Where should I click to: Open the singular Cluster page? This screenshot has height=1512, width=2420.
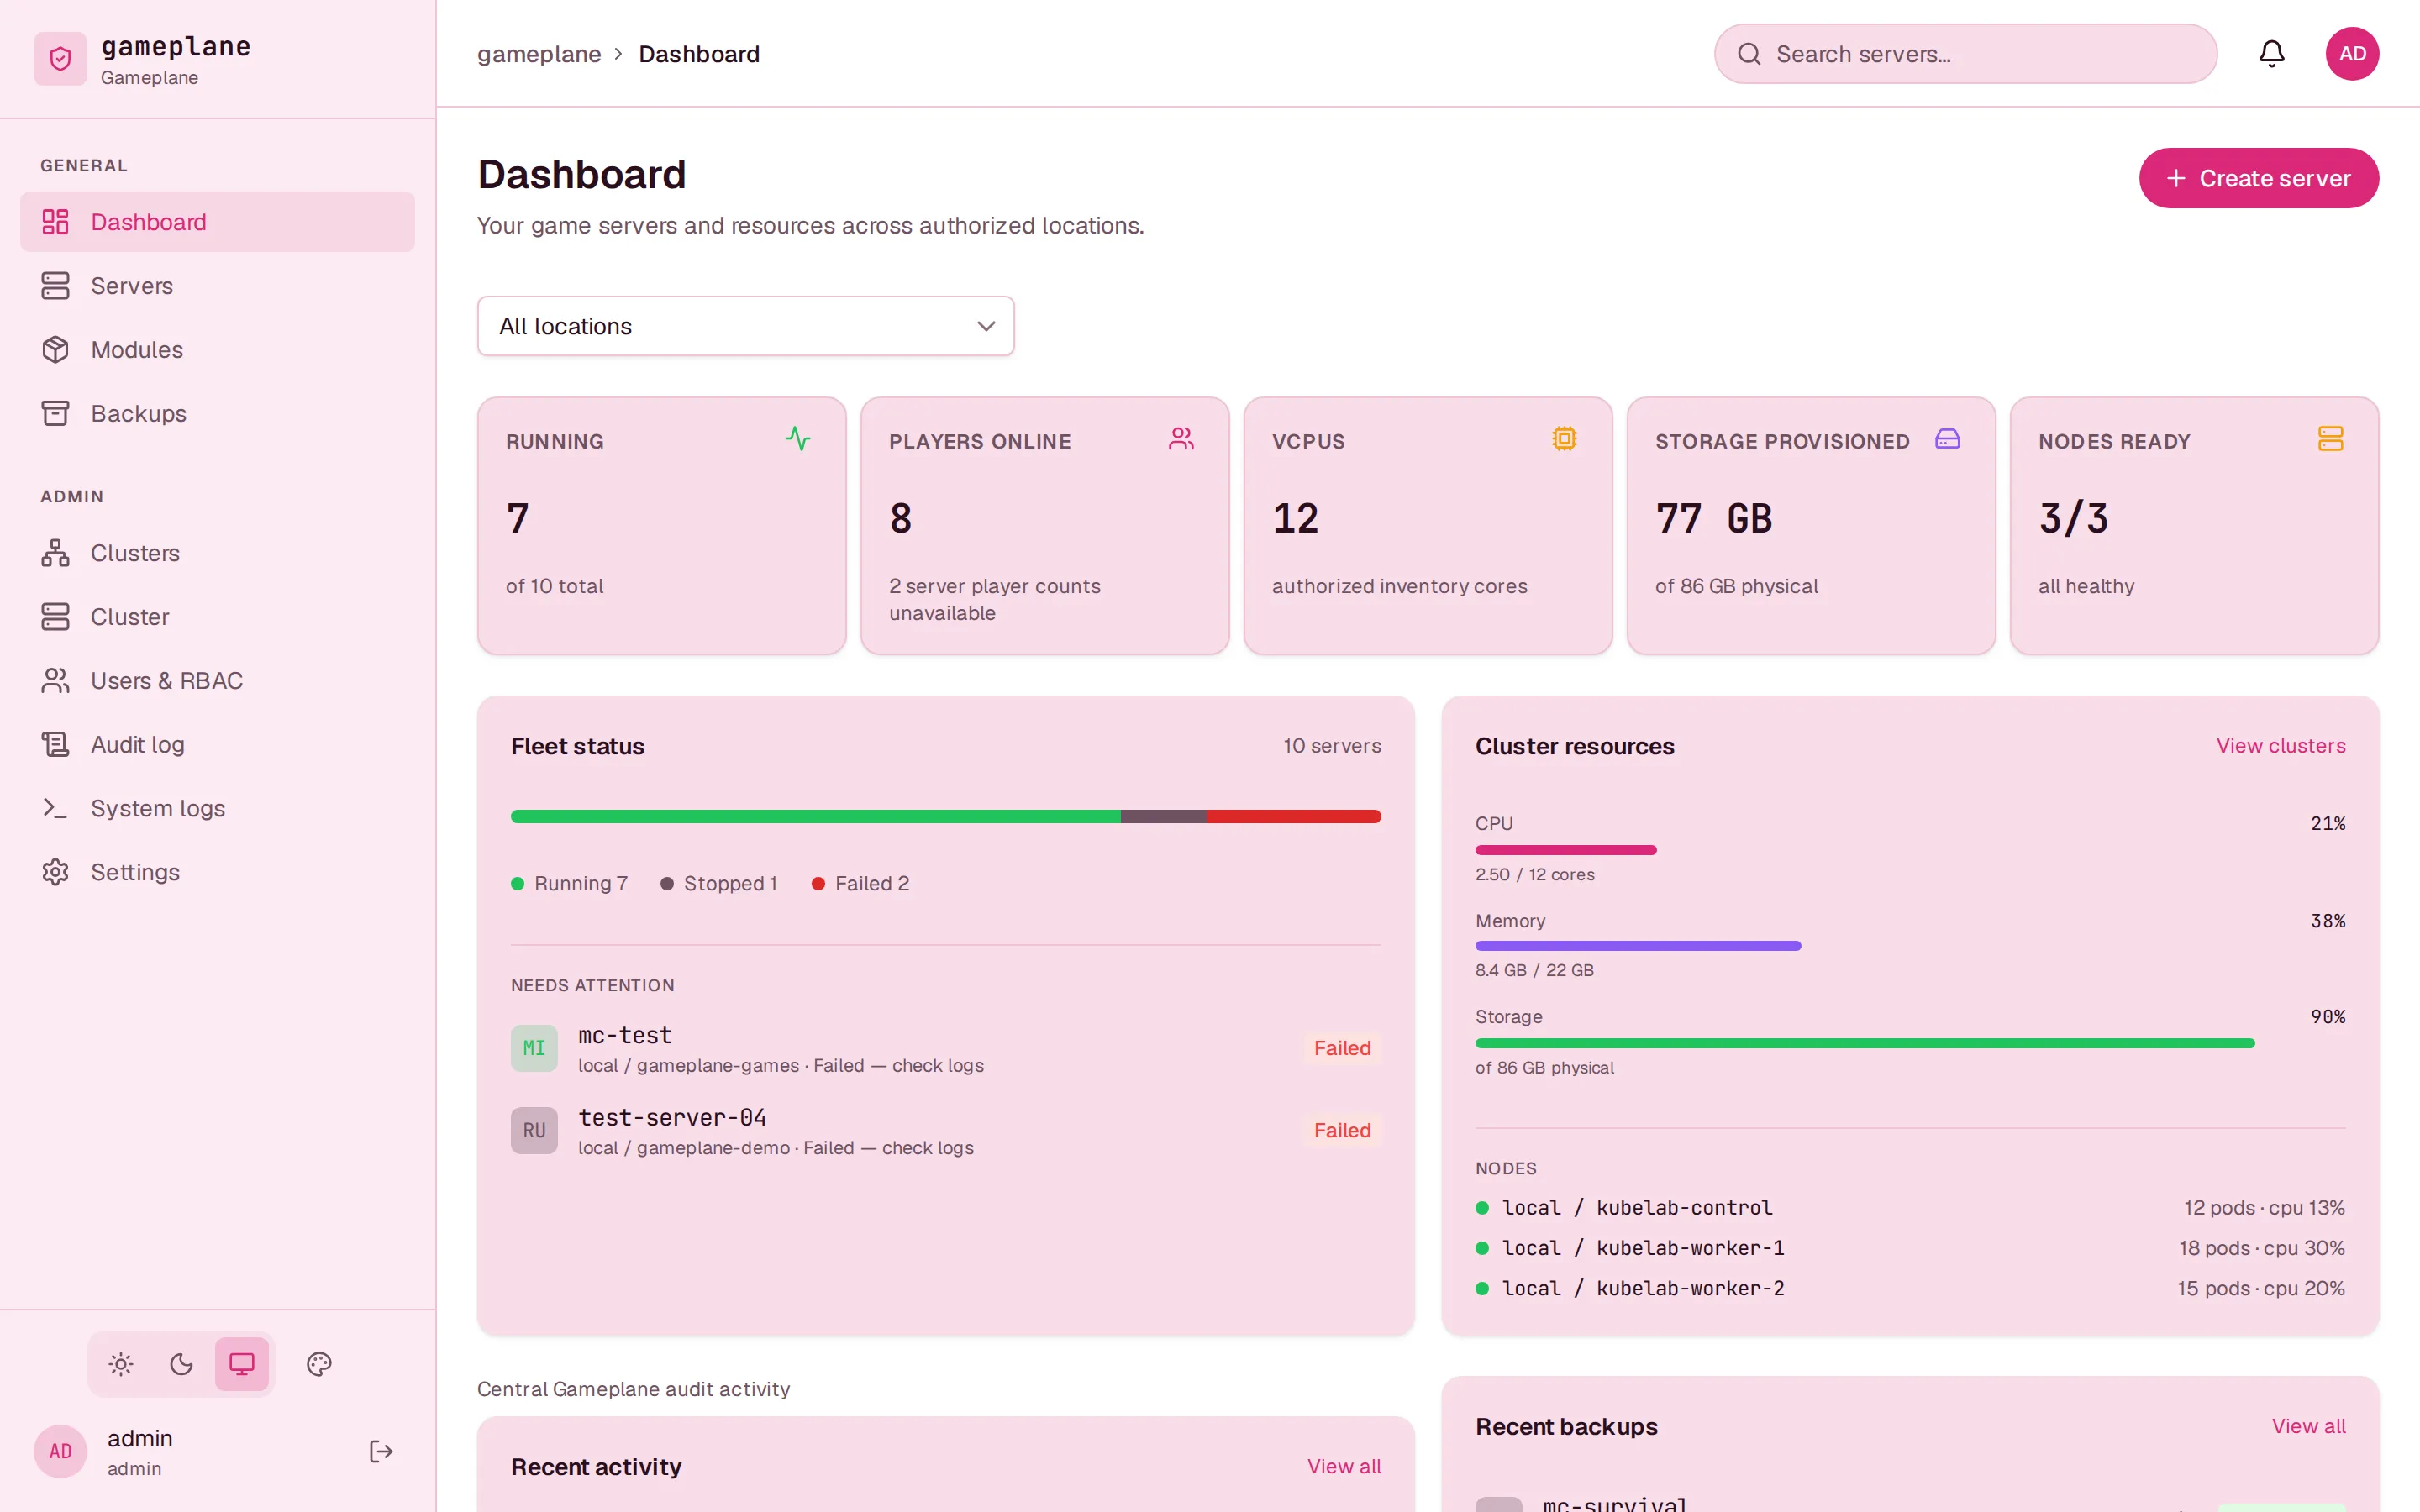[217, 617]
